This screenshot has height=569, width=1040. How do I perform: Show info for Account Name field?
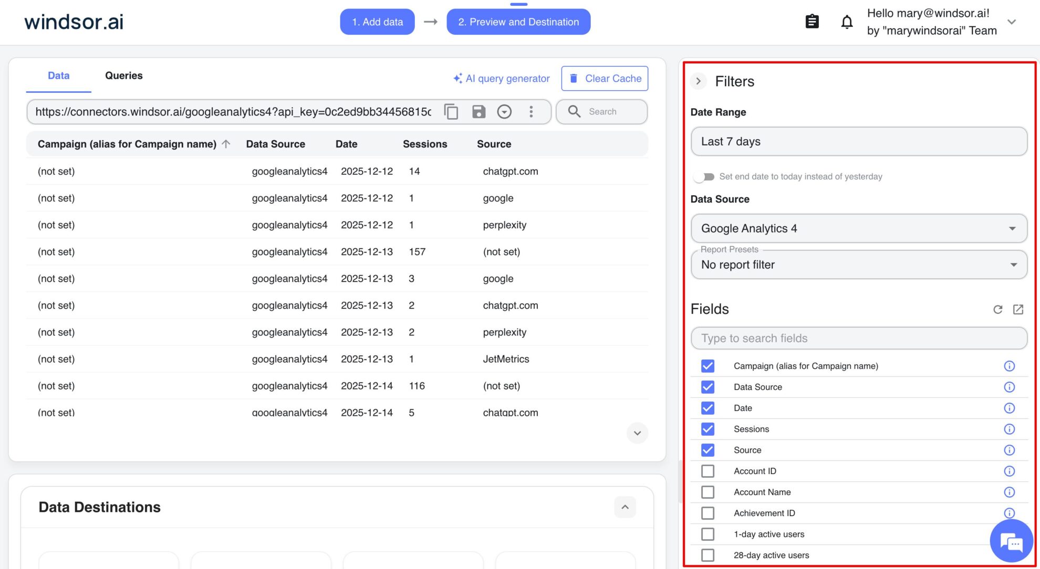(x=1009, y=492)
